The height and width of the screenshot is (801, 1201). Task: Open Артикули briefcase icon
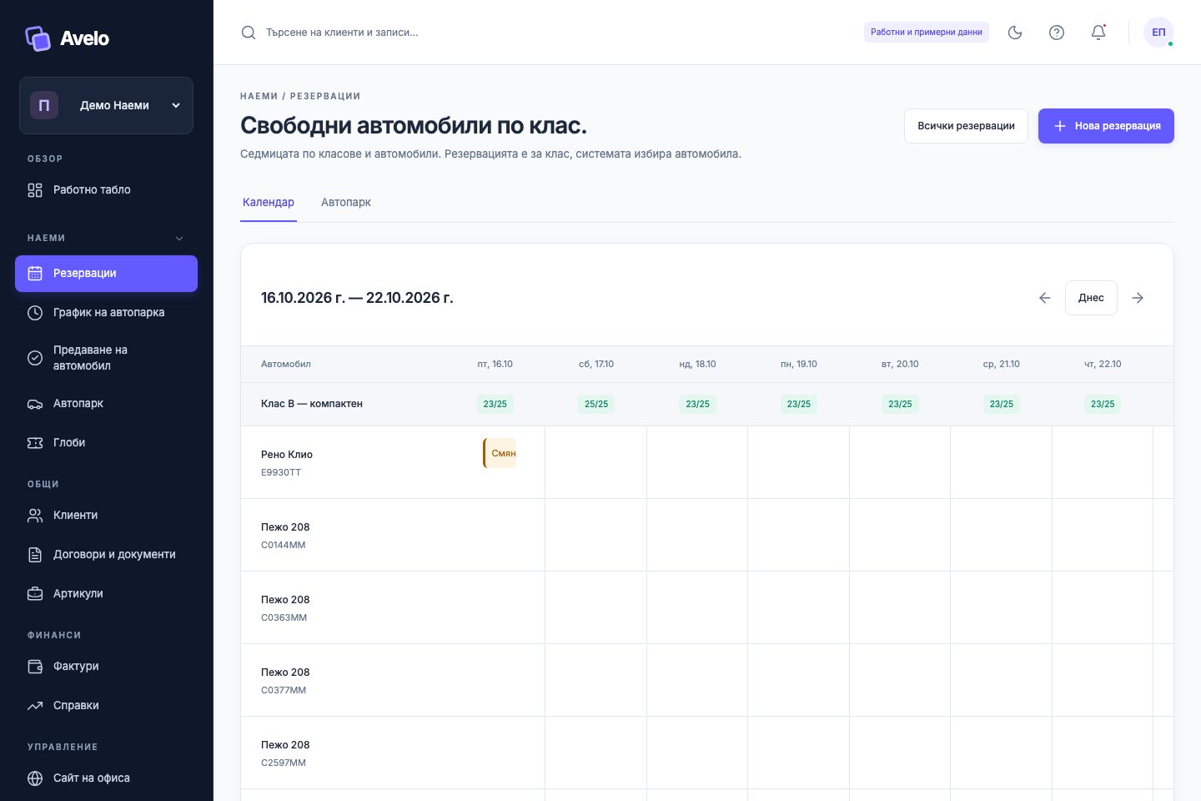pos(35,594)
